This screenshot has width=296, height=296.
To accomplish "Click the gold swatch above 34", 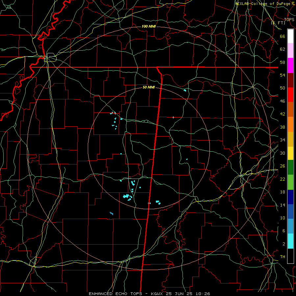I will coord(290,139).
